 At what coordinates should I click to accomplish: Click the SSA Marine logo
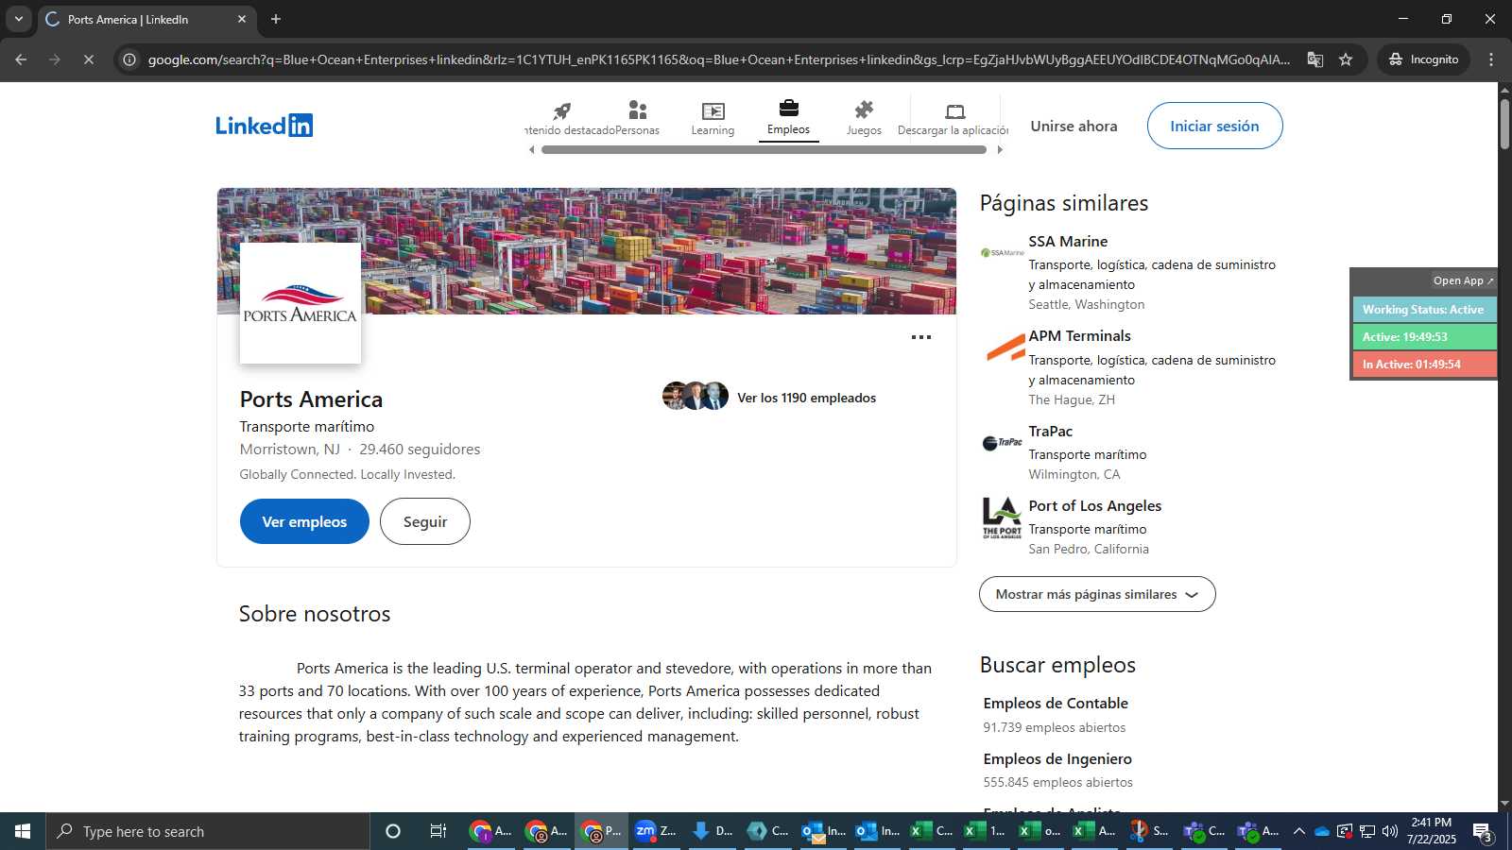pos(1002,253)
